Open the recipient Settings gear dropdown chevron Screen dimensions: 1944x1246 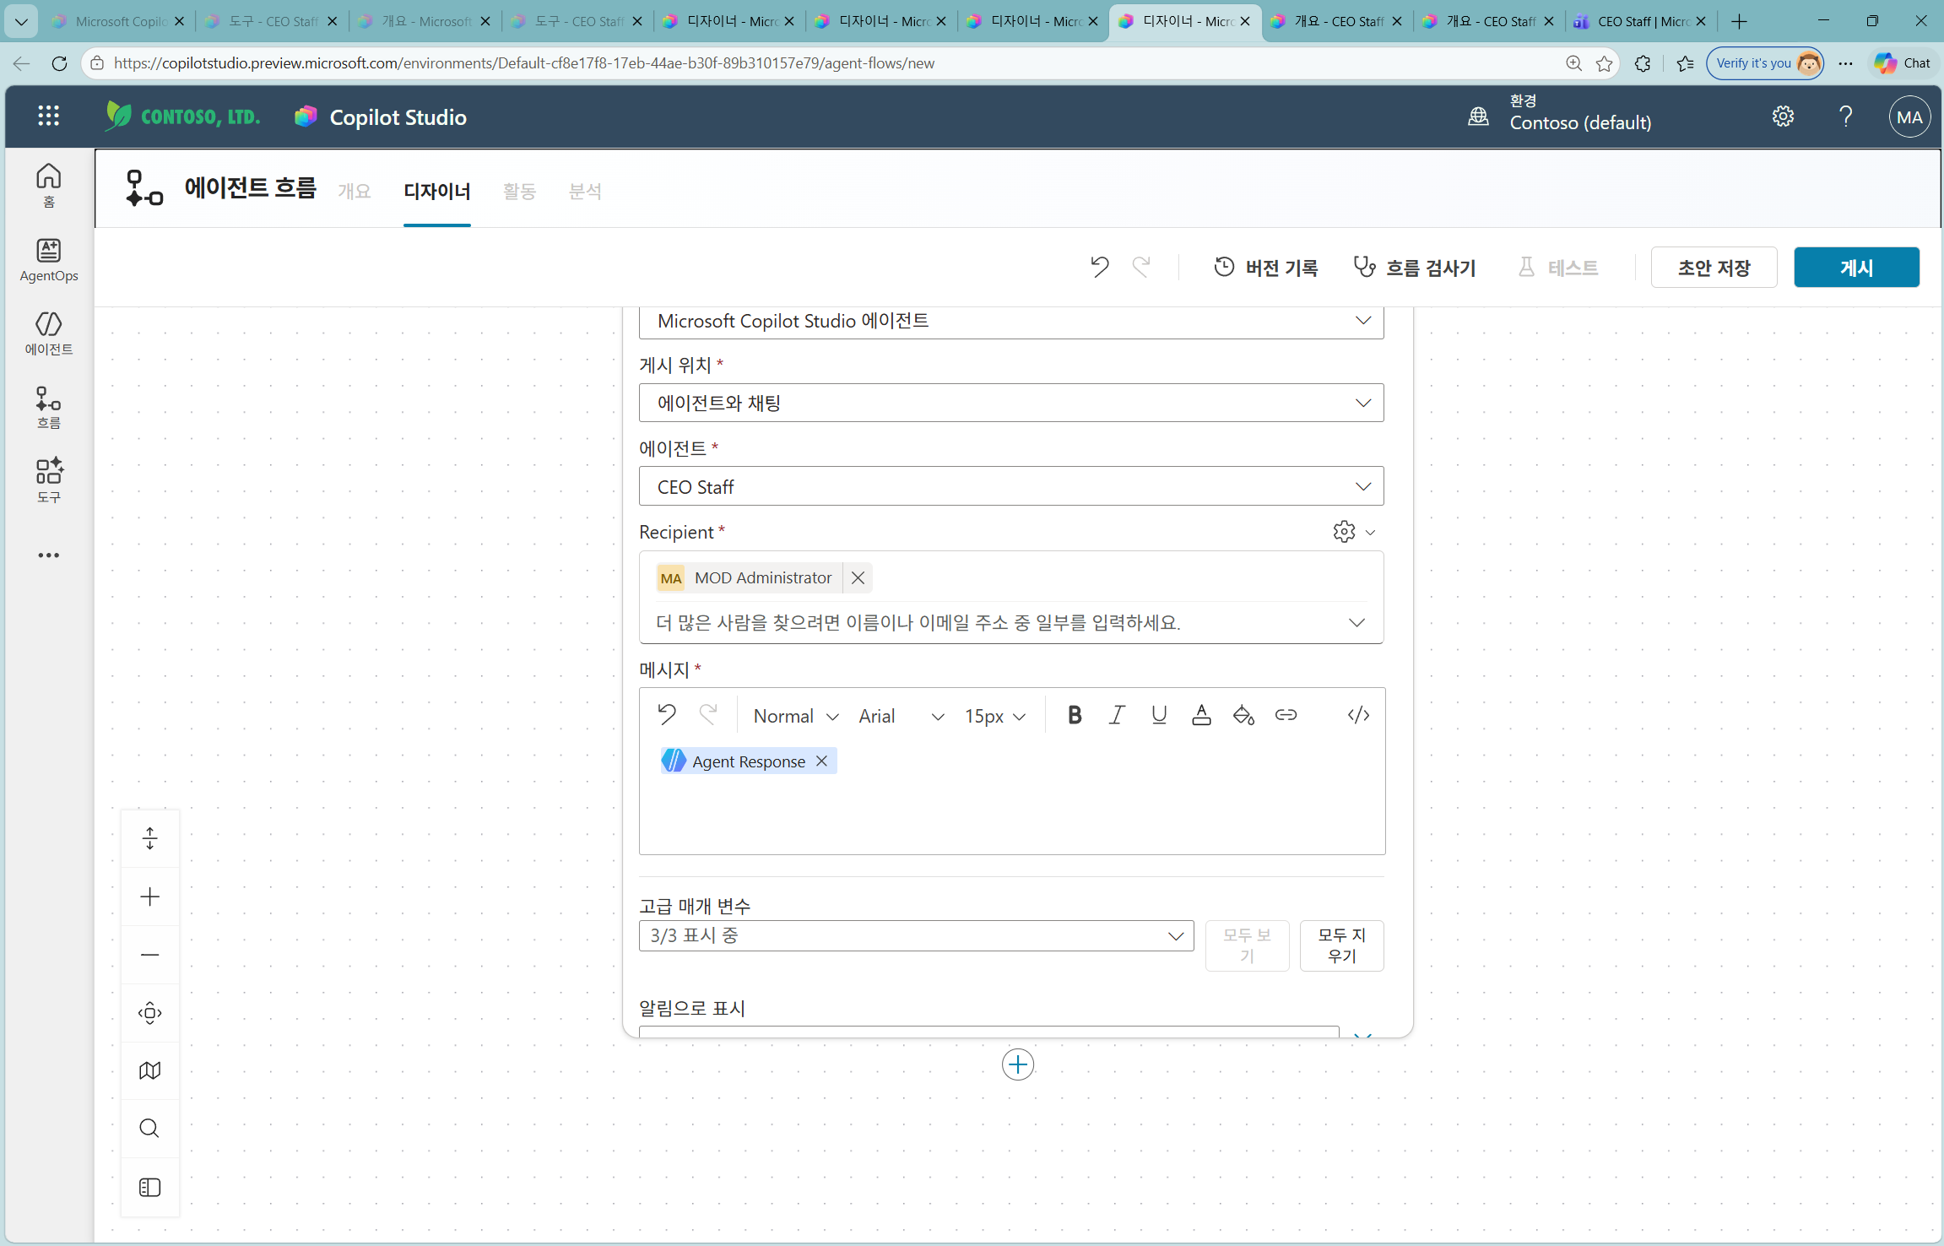point(1370,532)
